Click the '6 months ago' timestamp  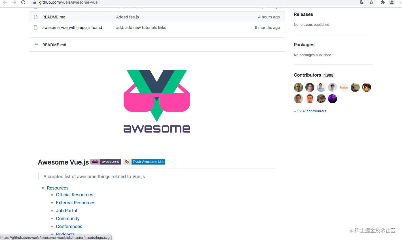(x=267, y=28)
